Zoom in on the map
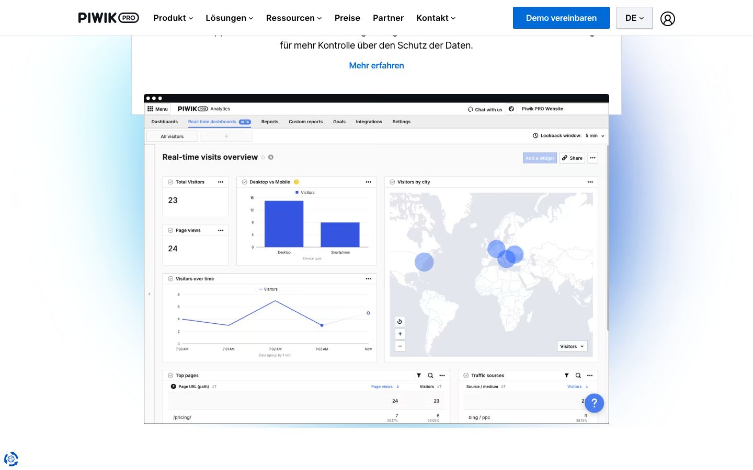 [400, 334]
